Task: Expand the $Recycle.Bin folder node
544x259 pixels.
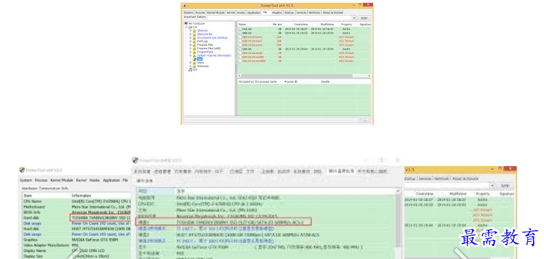Action: [x=190, y=34]
